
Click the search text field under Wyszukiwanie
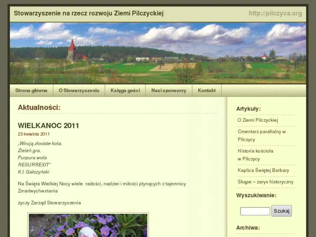click(255, 211)
